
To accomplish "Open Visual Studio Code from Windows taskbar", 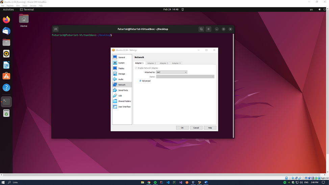I will 168,183.
